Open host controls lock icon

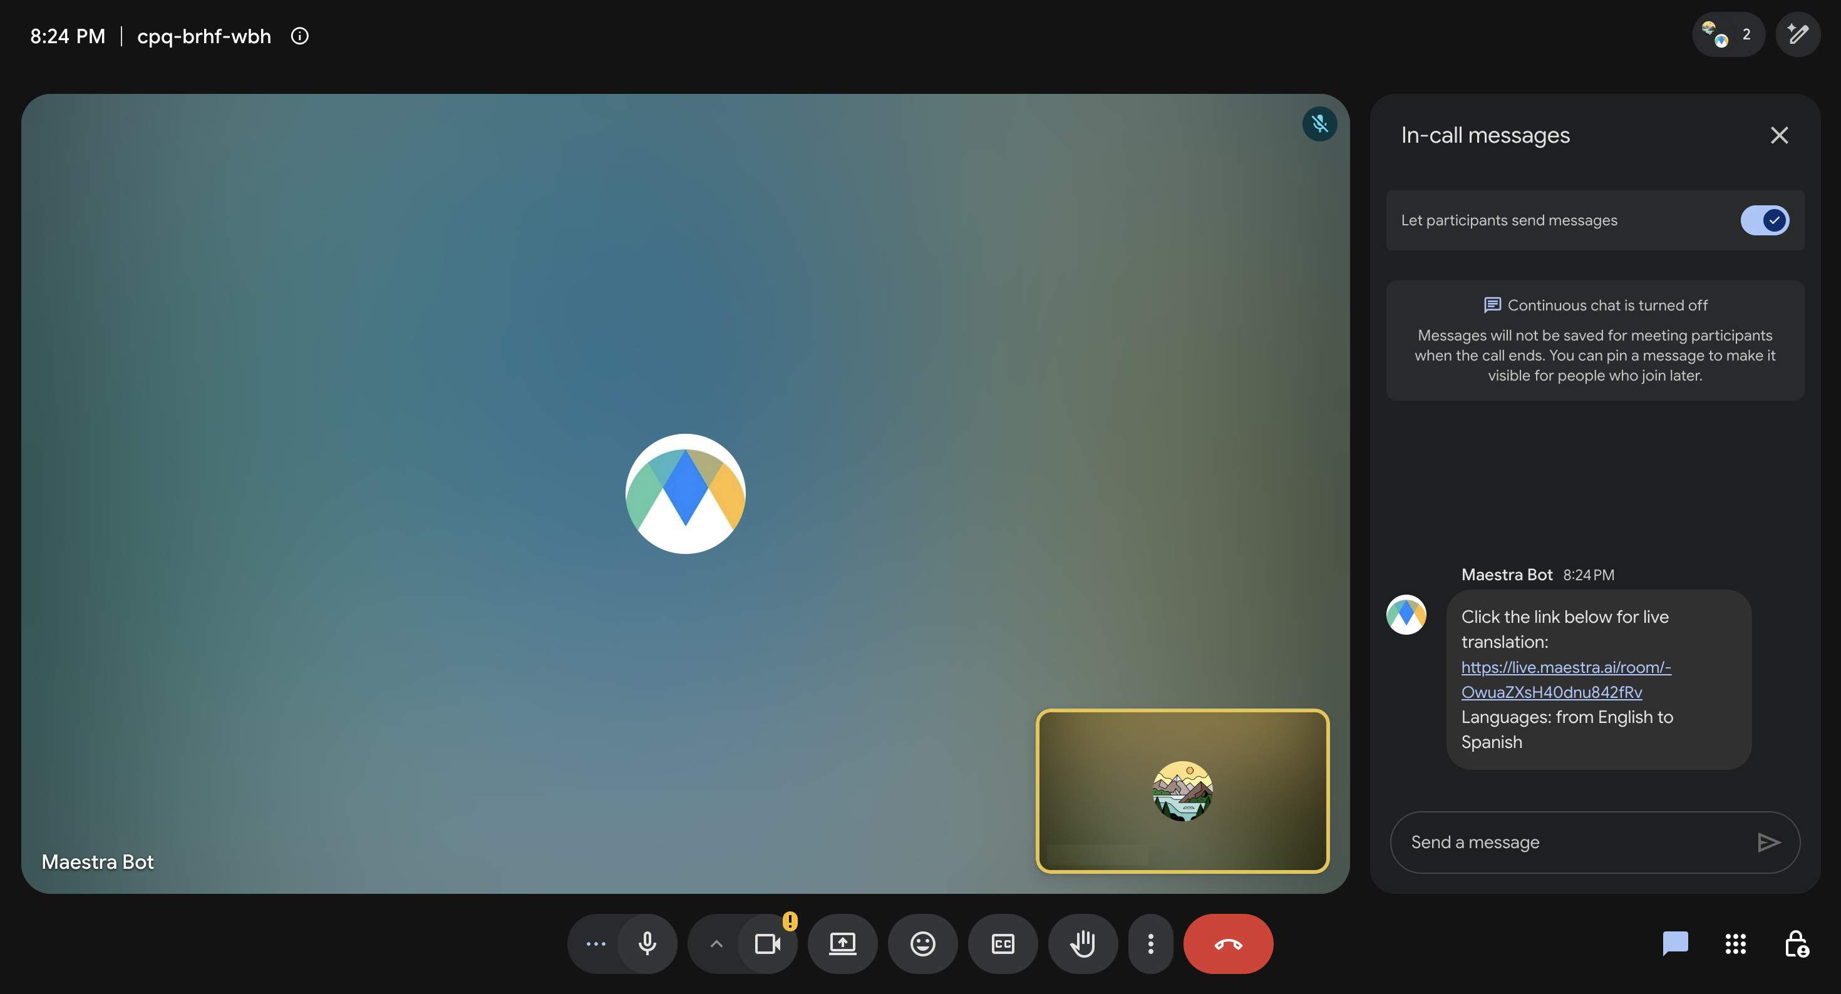pyautogui.click(x=1797, y=944)
